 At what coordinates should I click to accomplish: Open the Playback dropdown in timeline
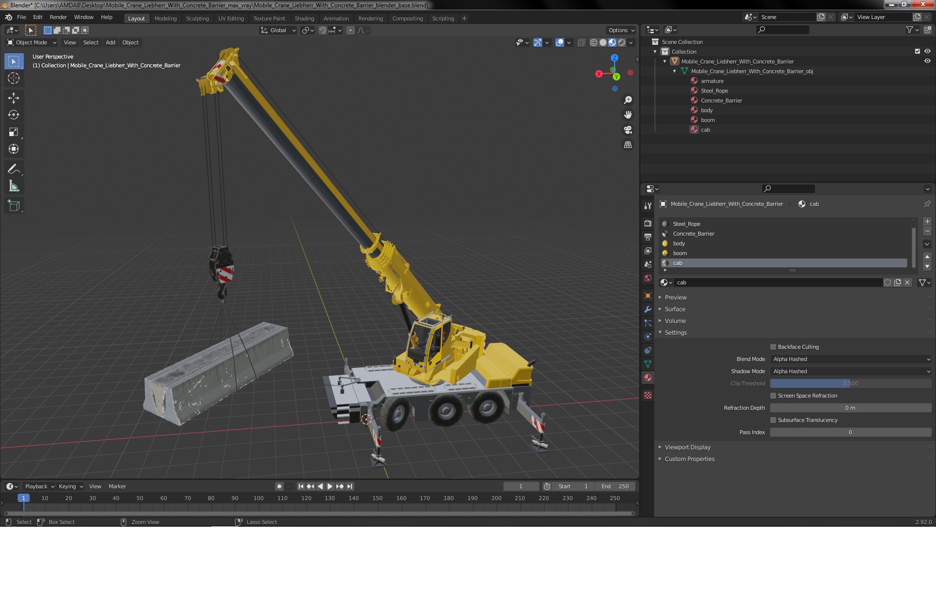tap(39, 486)
